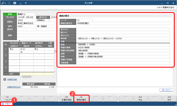Click the horizontal scrollbar thumb under the table
177x106 pixels.
pyautogui.click(x=27, y=77)
